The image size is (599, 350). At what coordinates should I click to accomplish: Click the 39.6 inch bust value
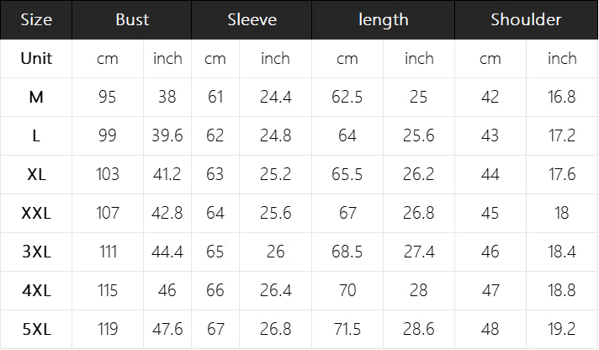coord(167,135)
